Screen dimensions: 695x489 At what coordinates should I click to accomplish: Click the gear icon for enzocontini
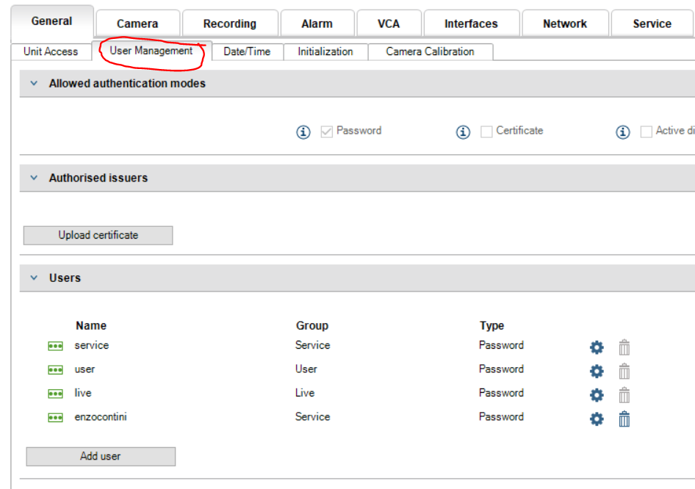coord(597,419)
